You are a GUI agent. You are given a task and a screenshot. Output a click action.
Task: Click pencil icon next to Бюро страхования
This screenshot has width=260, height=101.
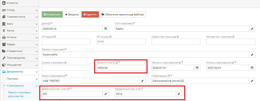point(142,81)
